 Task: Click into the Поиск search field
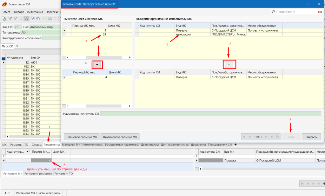pyautogui.click(x=296, y=12)
